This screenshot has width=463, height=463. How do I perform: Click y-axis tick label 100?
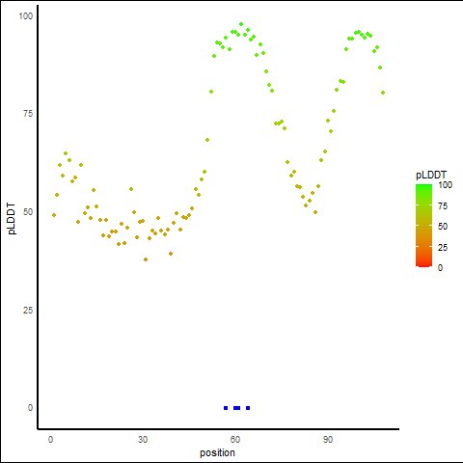pyautogui.click(x=26, y=16)
